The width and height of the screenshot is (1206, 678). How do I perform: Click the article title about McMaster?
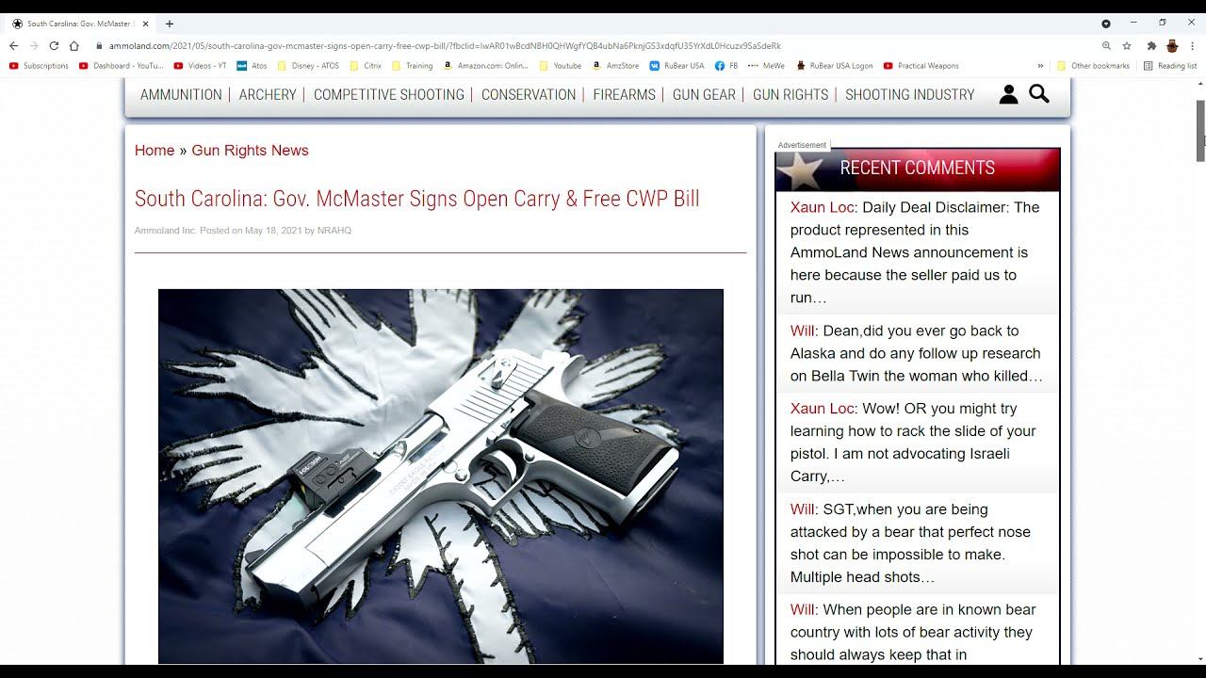click(417, 199)
